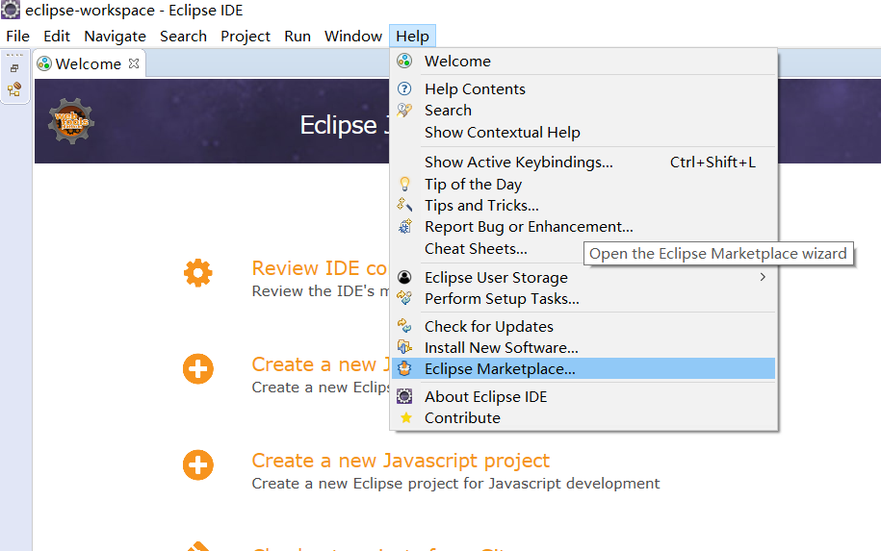This screenshot has width=881, height=551.
Task: Open the Window menu
Action: click(x=352, y=36)
